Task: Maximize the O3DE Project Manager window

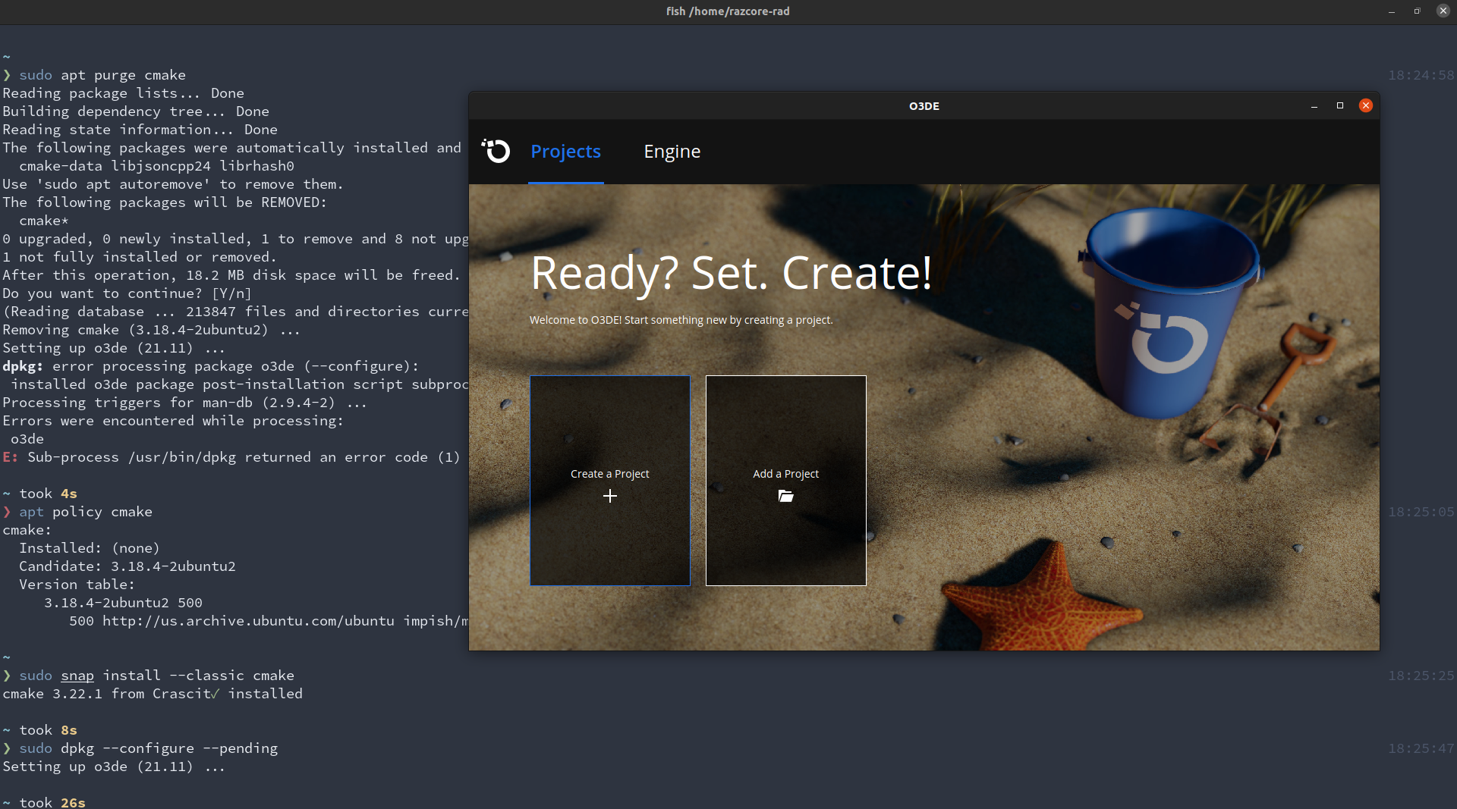Action: 1339,105
